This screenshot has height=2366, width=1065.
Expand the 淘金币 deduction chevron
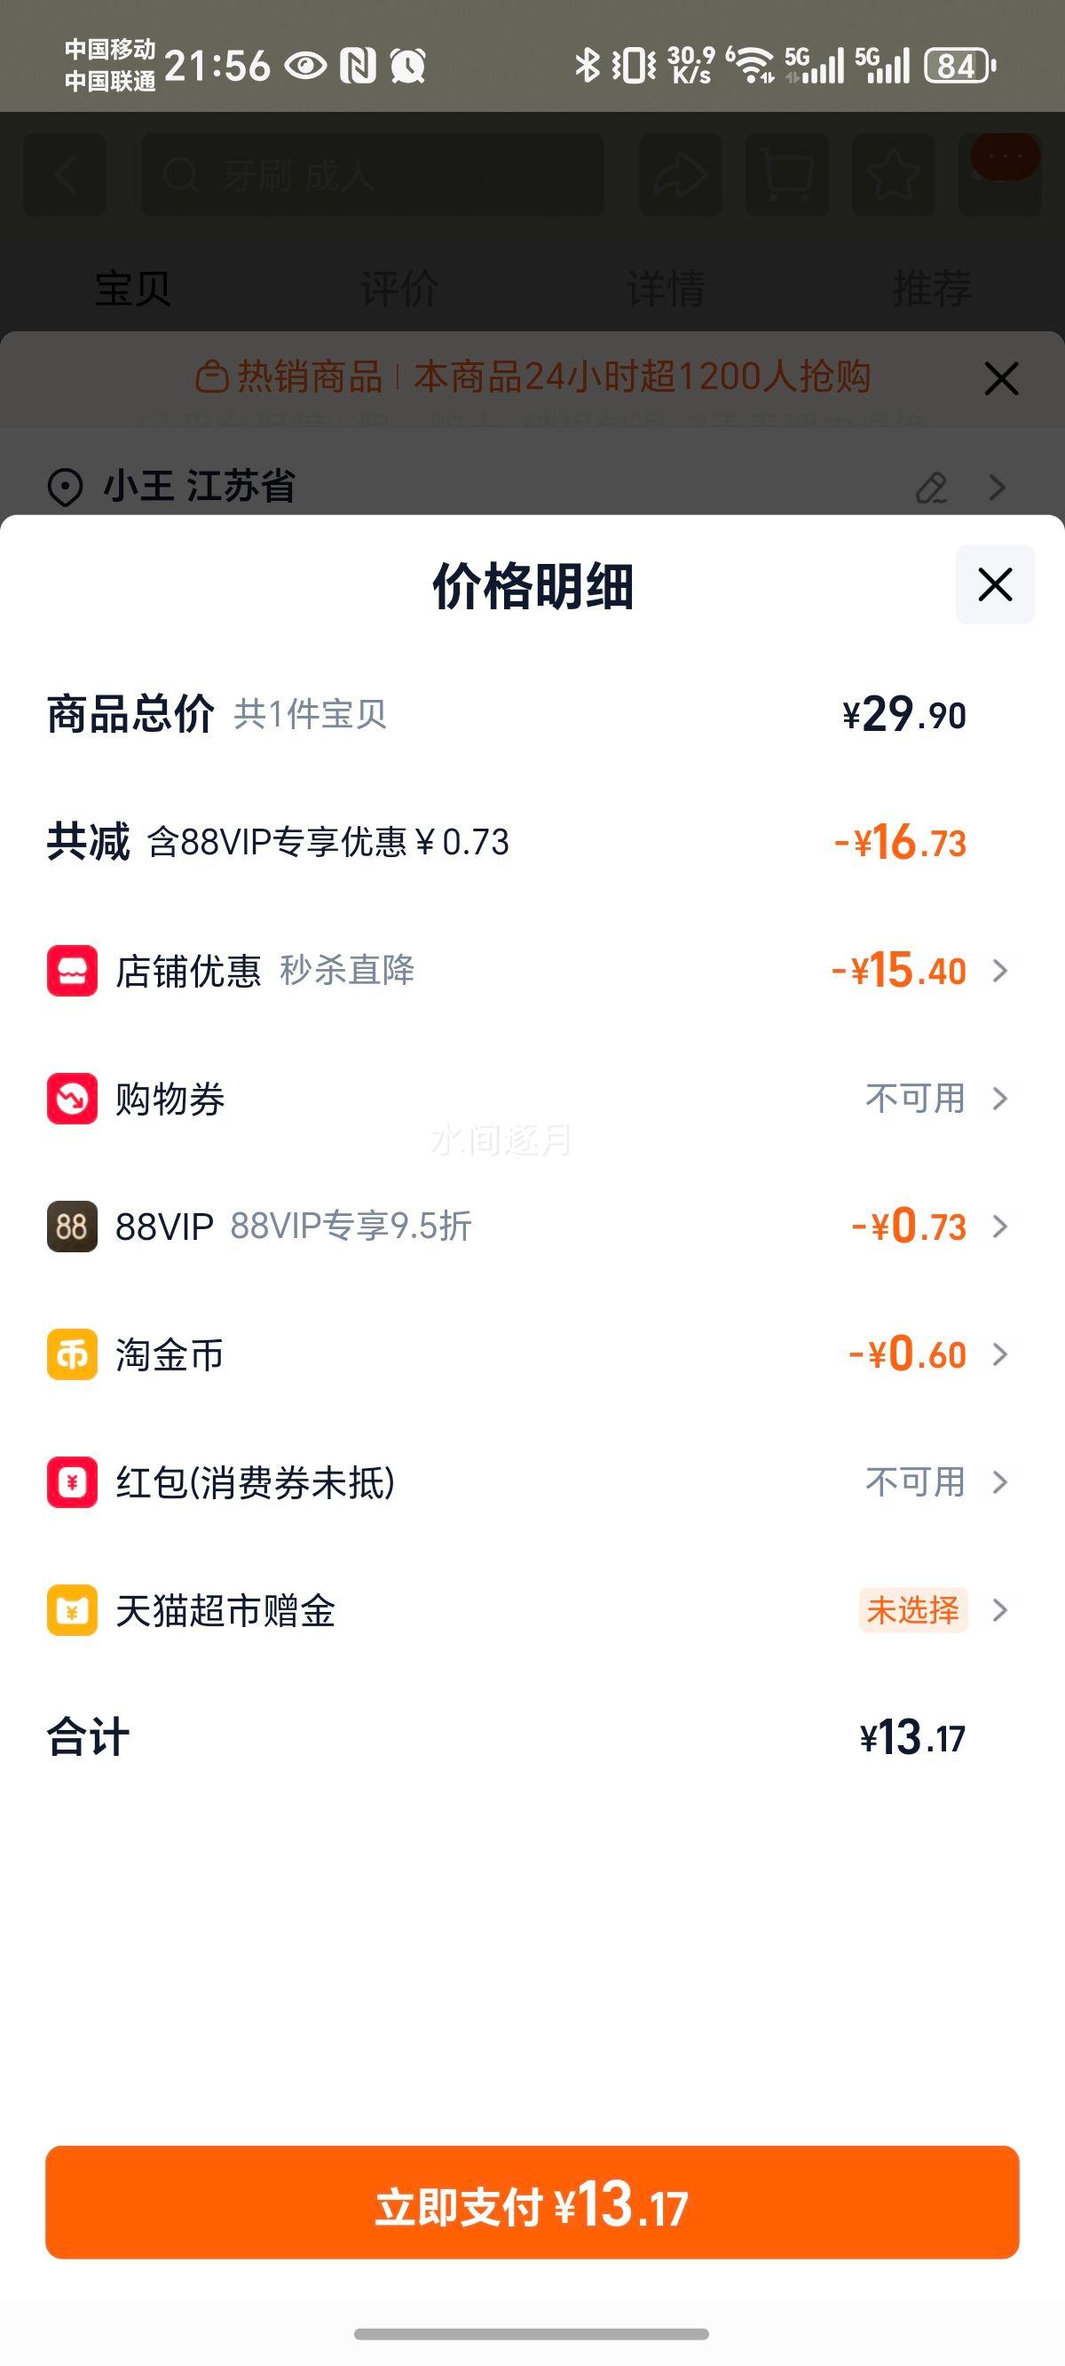(1001, 1354)
